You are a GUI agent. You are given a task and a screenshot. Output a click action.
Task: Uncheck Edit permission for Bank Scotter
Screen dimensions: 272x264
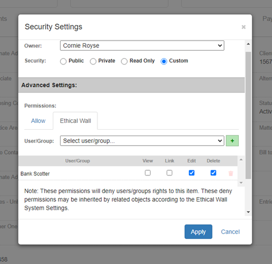pos(191,173)
